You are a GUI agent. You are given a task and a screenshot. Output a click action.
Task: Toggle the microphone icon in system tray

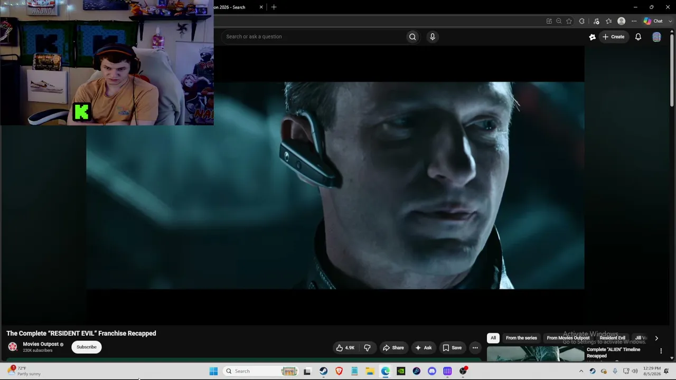615,371
